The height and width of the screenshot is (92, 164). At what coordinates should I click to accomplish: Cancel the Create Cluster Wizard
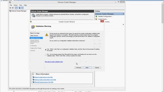(x=97, y=67)
